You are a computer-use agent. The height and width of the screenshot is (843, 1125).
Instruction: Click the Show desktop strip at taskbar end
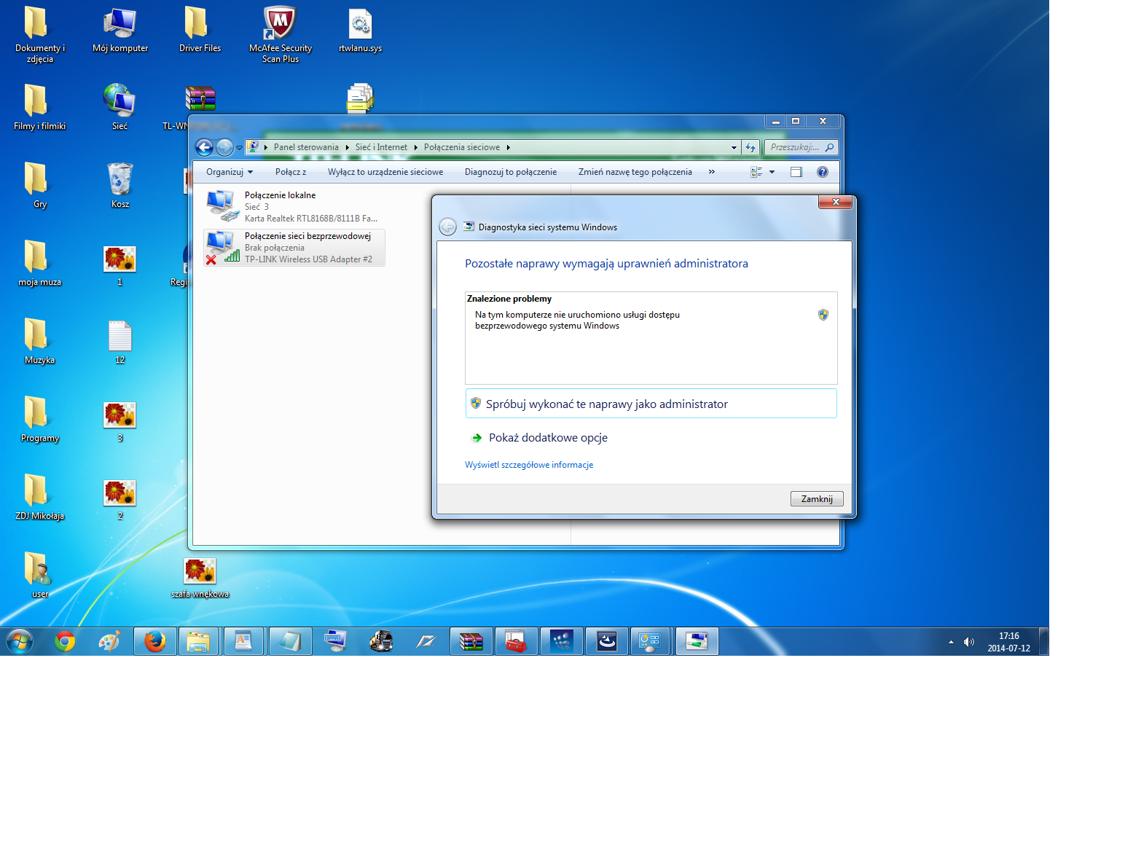[1043, 642]
